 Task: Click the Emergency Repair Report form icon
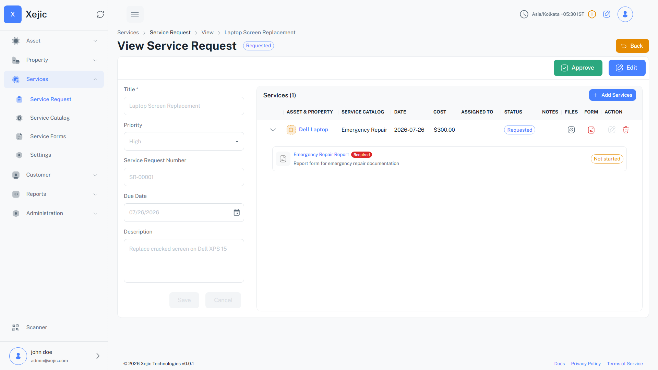click(283, 159)
